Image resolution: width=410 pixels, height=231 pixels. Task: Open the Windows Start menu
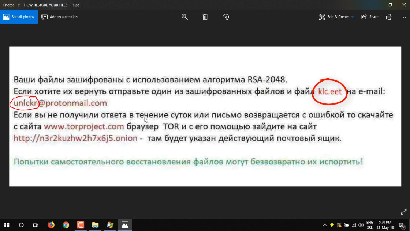point(7,225)
